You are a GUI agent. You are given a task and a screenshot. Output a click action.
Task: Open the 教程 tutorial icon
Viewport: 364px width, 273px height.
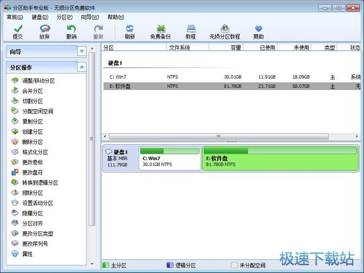191,32
